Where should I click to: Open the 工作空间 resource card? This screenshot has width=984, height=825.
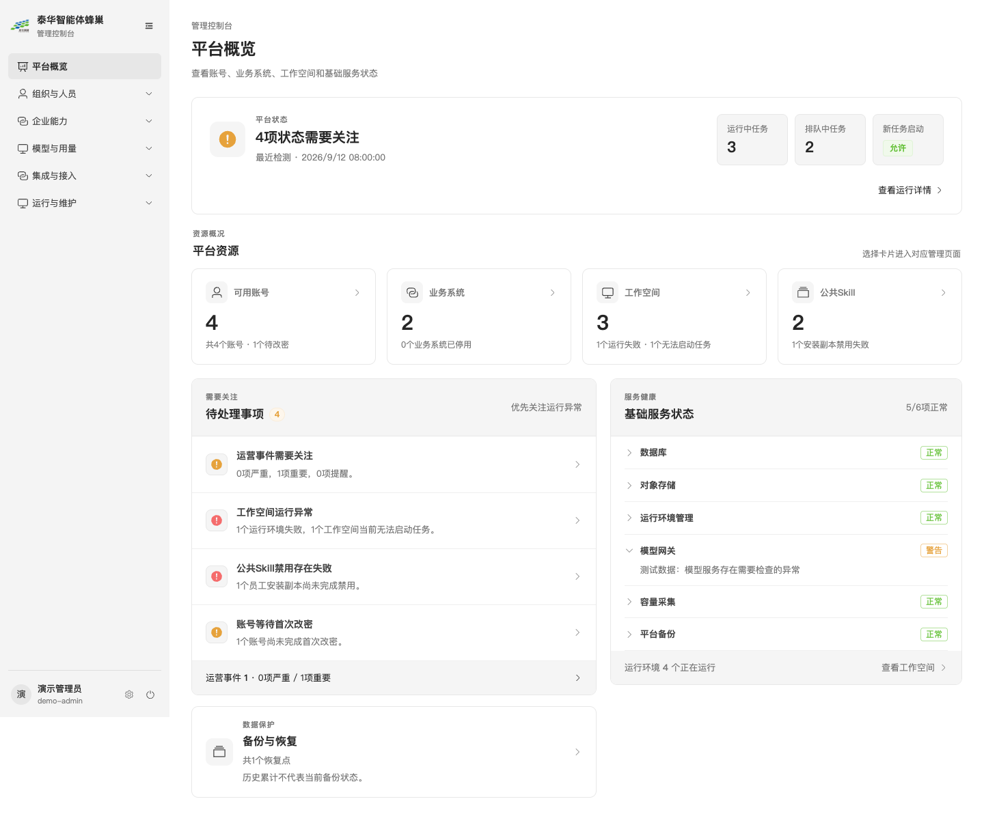click(674, 316)
